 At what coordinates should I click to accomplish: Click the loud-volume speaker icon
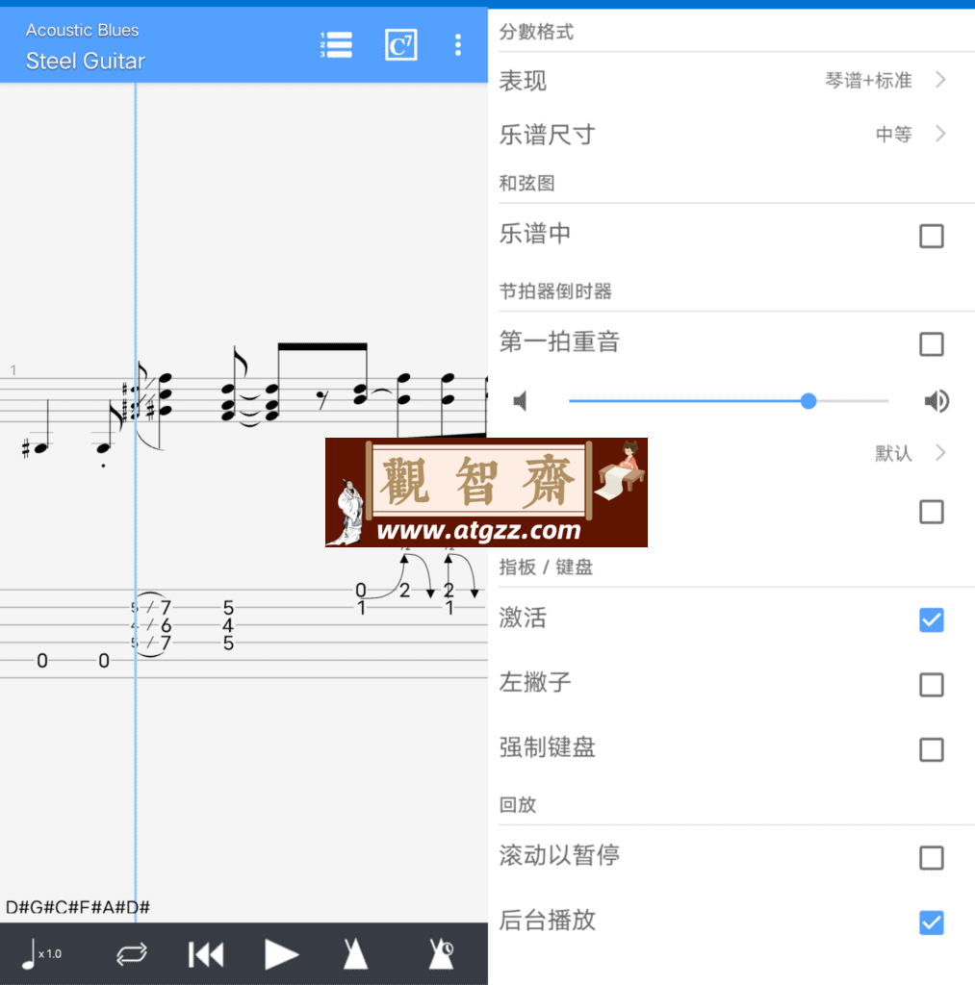[x=937, y=401]
